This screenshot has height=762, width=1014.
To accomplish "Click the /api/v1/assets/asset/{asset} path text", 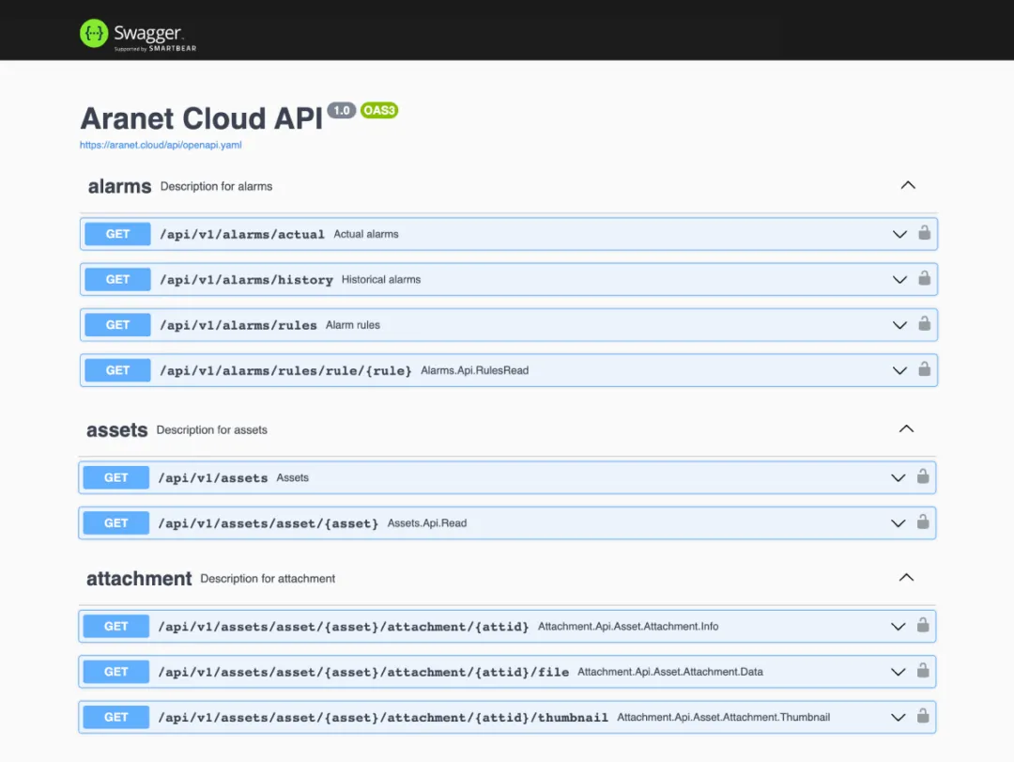I will pyautogui.click(x=269, y=523).
